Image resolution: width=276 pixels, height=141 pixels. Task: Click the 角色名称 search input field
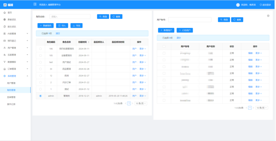[x=70, y=17]
